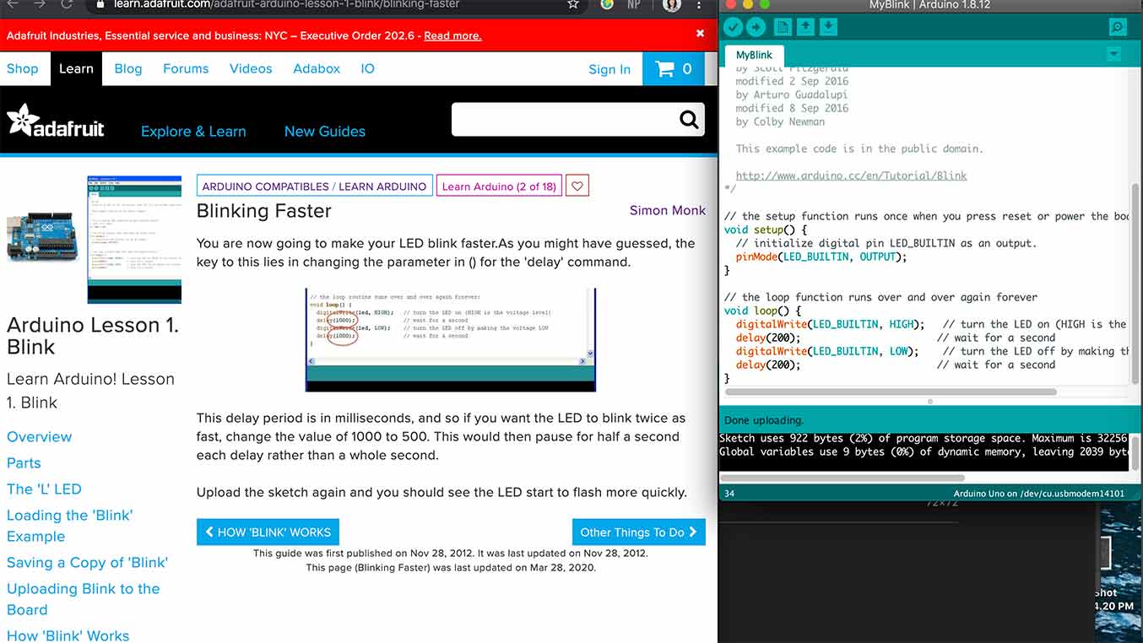
Task: Click the LEARN ARDUINO breadcrumb
Action: 383,186
